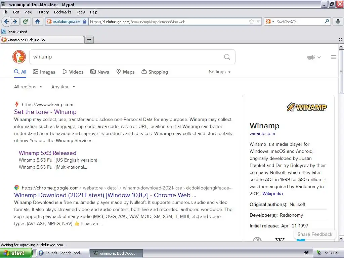Screen dimensions: 344x258
Task: Open the File menu
Action: tap(5, 12)
